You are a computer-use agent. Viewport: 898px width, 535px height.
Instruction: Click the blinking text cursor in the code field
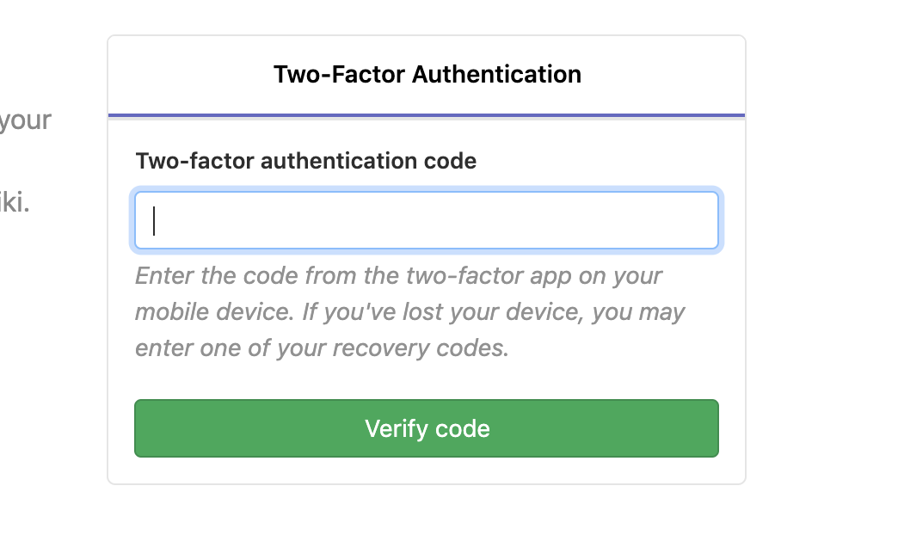154,220
